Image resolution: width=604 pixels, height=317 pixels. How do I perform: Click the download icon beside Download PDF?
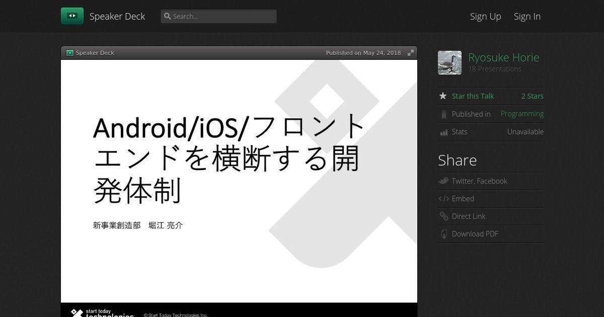(443, 234)
